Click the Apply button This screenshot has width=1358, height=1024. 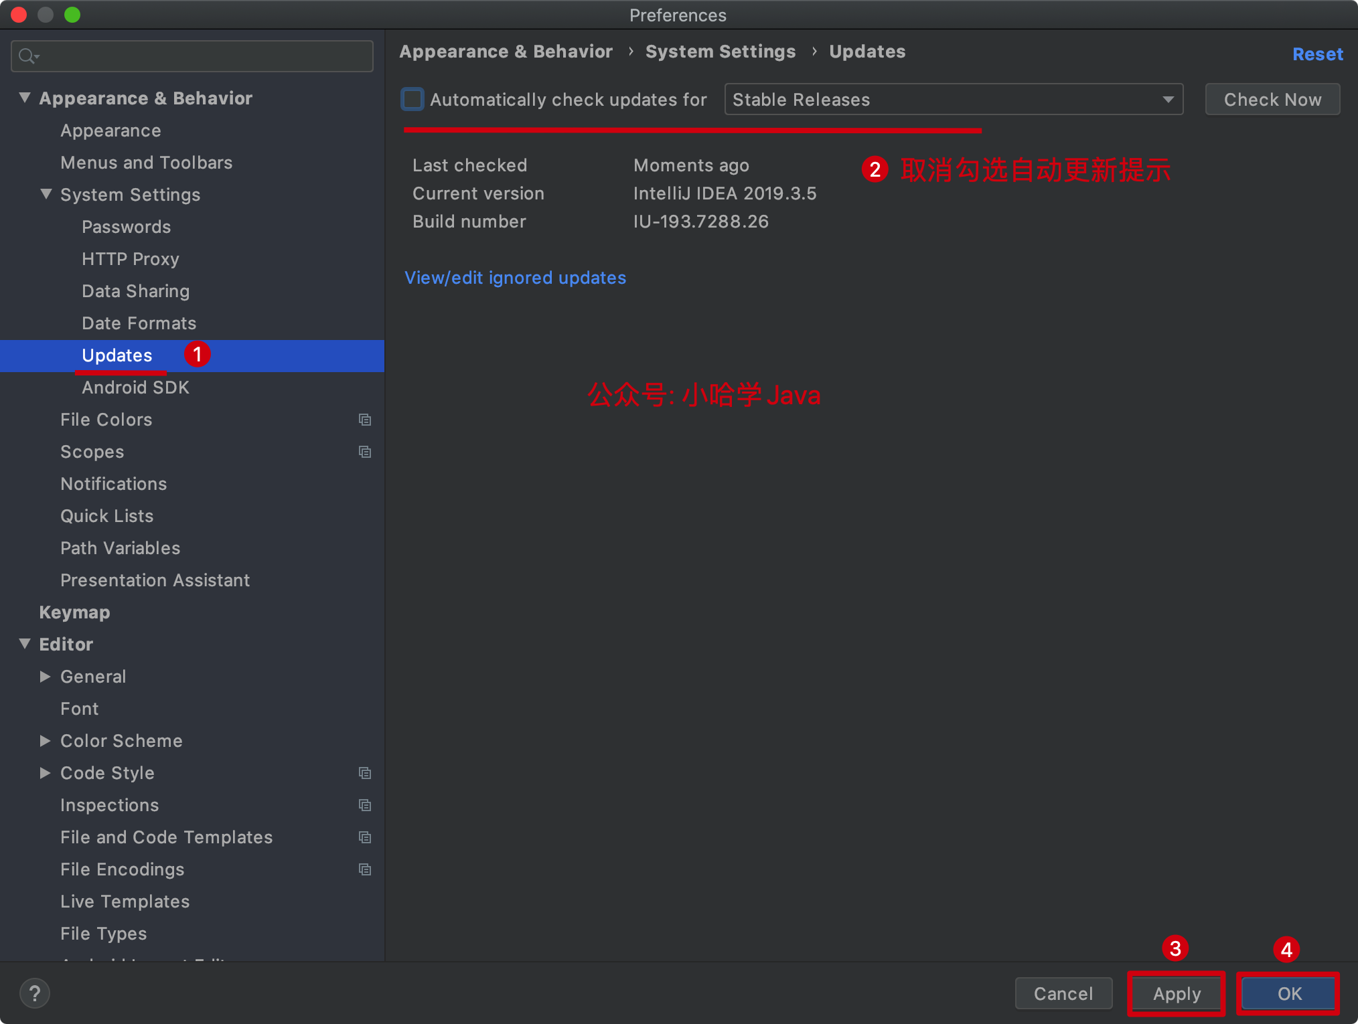point(1177,993)
